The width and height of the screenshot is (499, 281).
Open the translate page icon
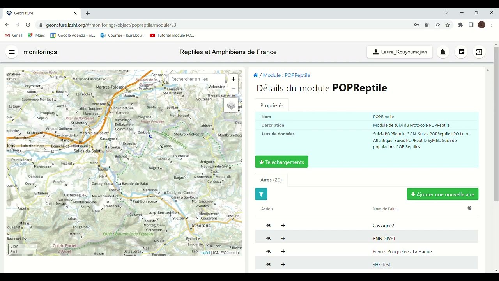427,25
